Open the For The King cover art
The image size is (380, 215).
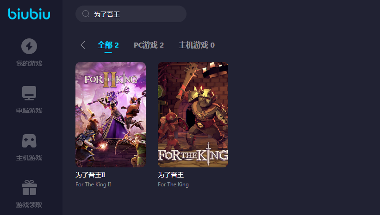coord(193,115)
